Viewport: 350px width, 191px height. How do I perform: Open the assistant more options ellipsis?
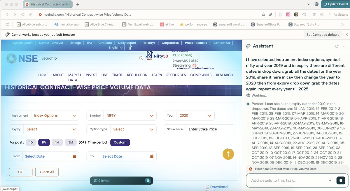(x=345, y=46)
